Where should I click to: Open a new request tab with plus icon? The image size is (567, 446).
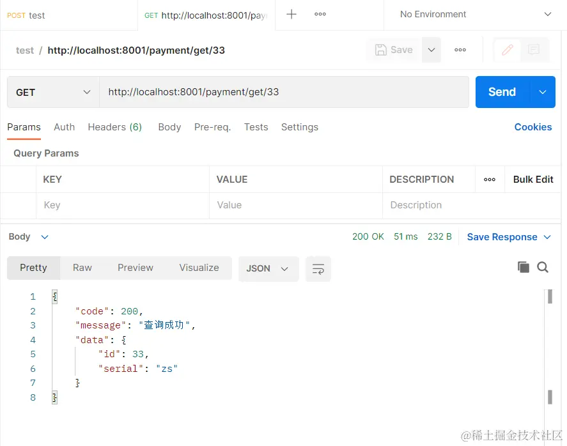[x=291, y=15]
